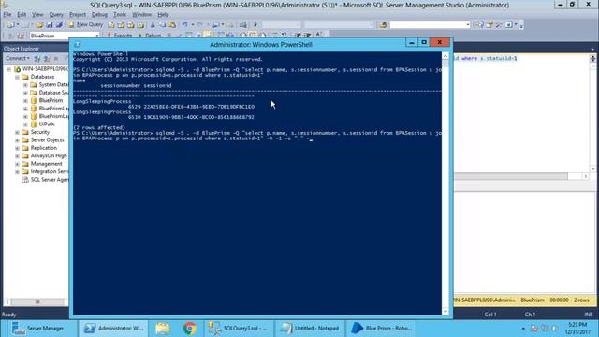Click the Undo arrow icon

[x=185, y=25]
